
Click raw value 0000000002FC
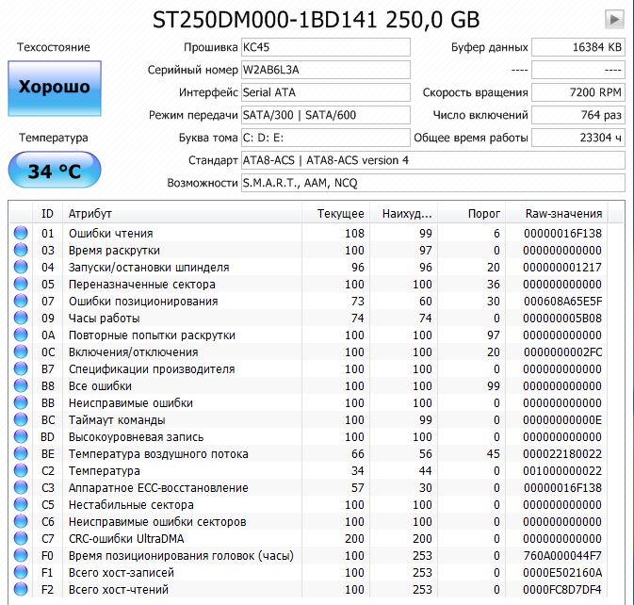[562, 352]
